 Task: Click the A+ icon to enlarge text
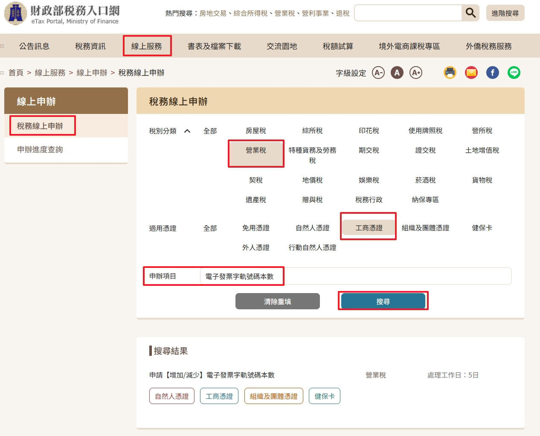416,73
